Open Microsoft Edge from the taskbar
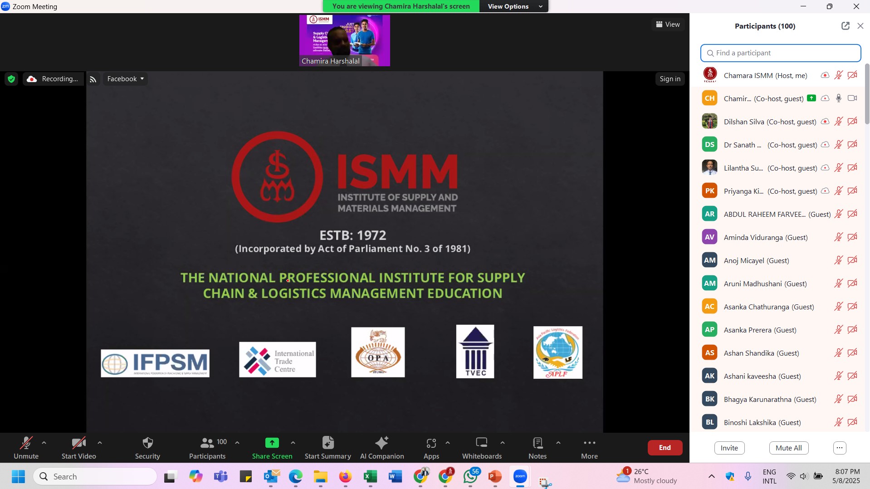870x489 pixels. [296, 477]
